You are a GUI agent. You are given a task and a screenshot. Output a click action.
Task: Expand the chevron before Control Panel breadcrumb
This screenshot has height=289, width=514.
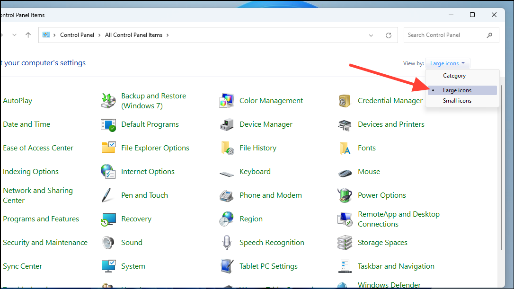click(x=54, y=35)
